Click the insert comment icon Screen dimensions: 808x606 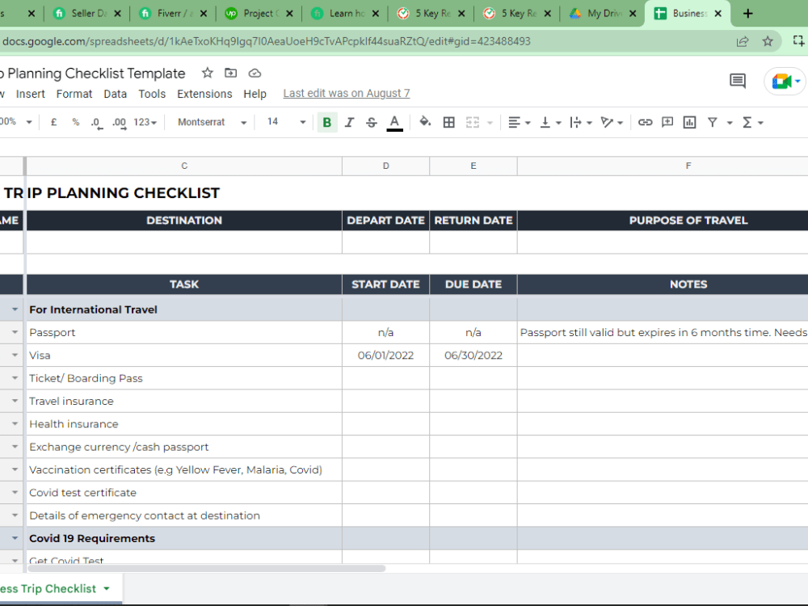[667, 122]
